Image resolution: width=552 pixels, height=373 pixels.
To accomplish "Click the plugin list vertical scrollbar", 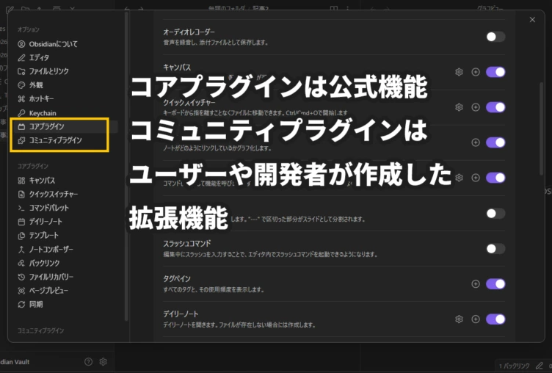I will [541, 125].
